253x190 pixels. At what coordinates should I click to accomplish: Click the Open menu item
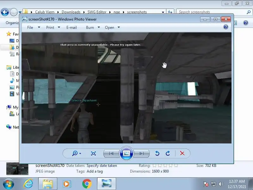coord(109,28)
